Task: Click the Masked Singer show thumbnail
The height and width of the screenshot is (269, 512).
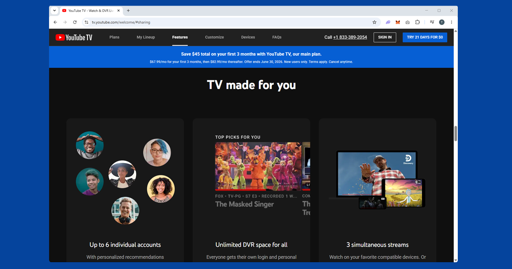Action: 258,166
